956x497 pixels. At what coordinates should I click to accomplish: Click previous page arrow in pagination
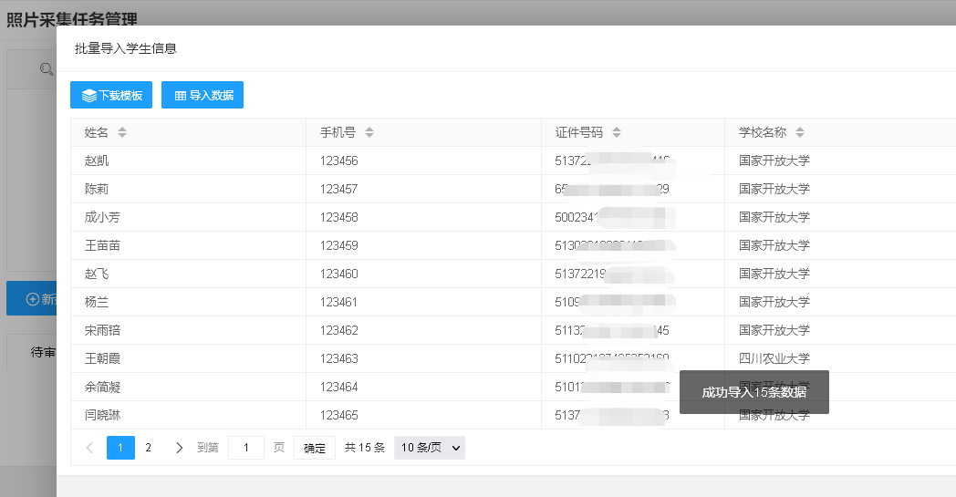point(89,448)
